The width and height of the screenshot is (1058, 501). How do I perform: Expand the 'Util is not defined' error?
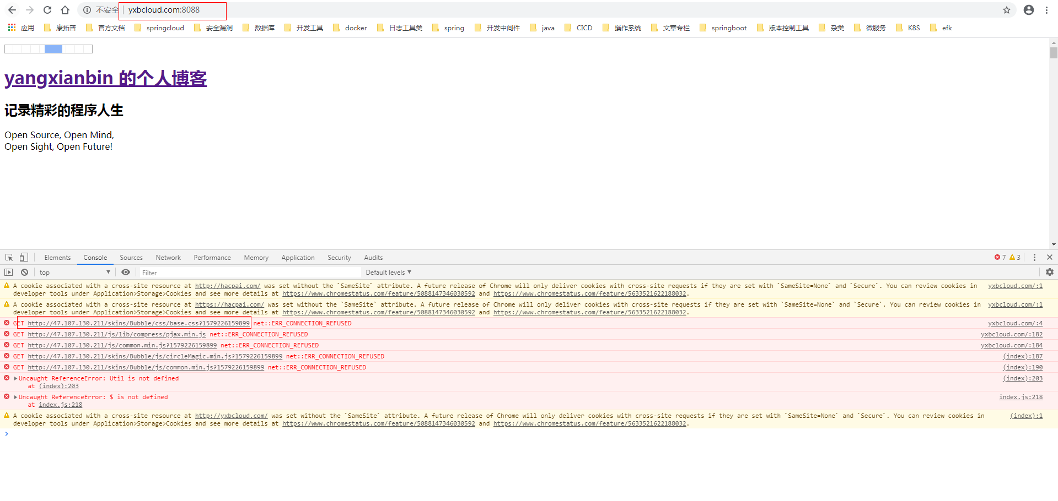click(15, 379)
